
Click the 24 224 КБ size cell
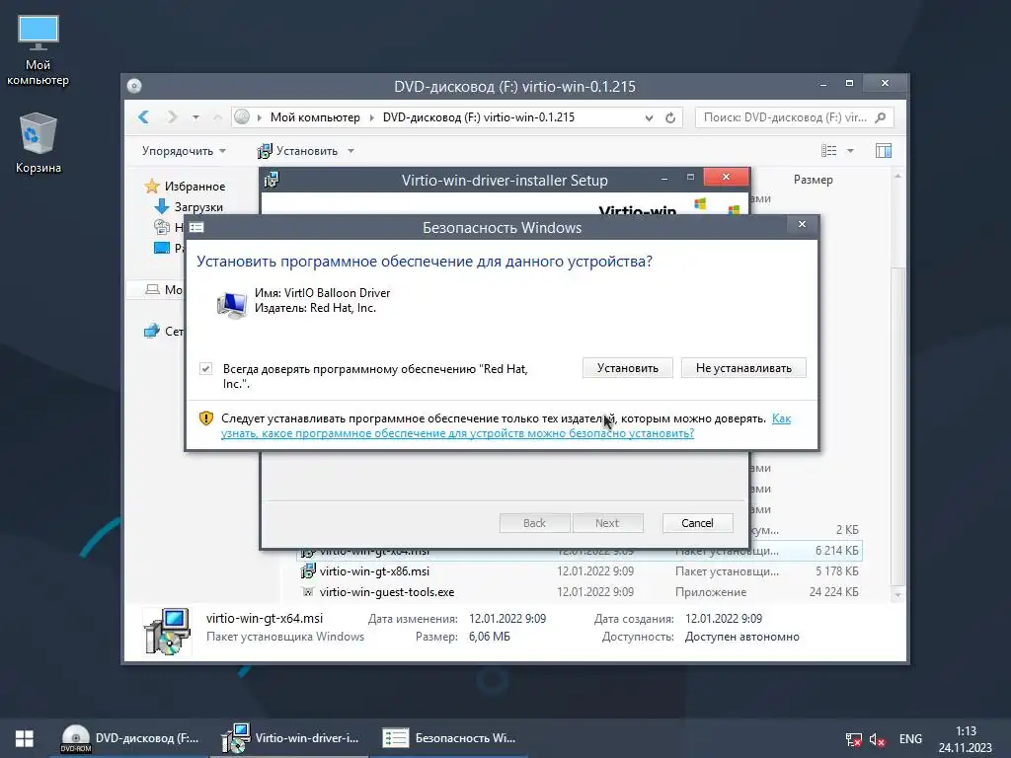pos(833,592)
